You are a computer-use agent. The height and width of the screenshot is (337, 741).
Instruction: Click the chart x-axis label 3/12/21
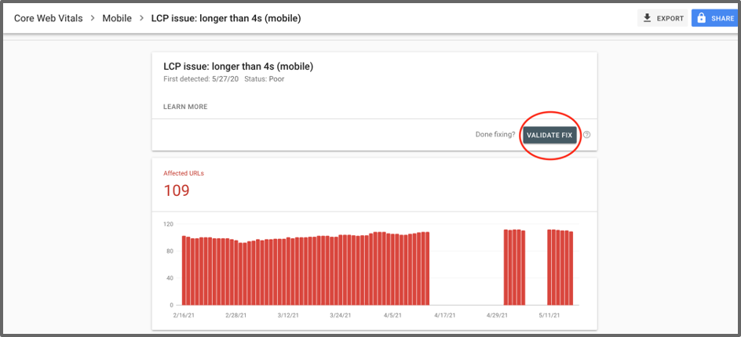(x=288, y=315)
